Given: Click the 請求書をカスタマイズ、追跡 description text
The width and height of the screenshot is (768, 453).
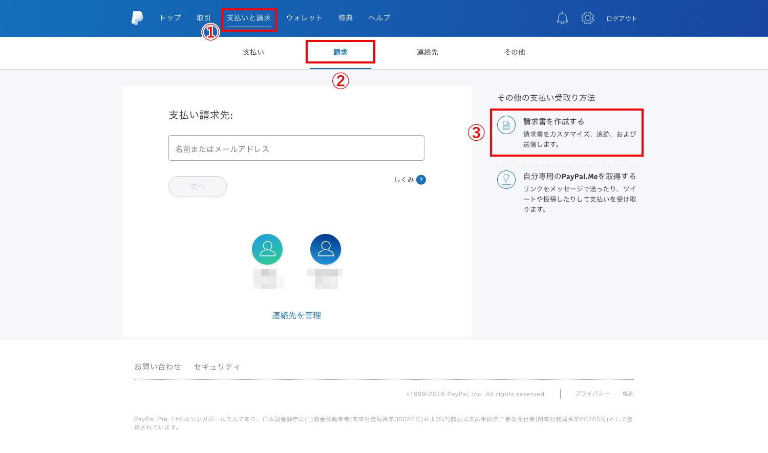Looking at the screenshot, I should [580, 139].
